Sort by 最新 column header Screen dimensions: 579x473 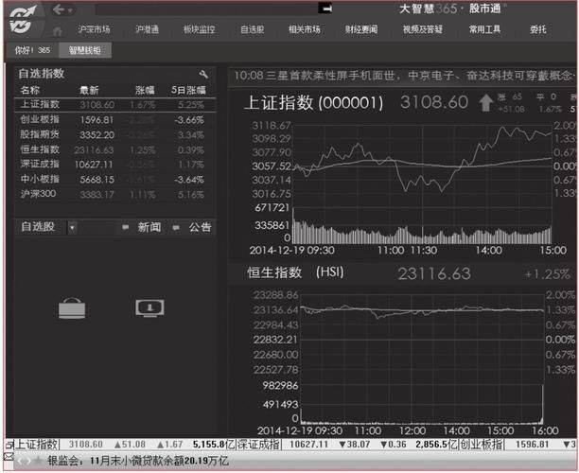(89, 90)
